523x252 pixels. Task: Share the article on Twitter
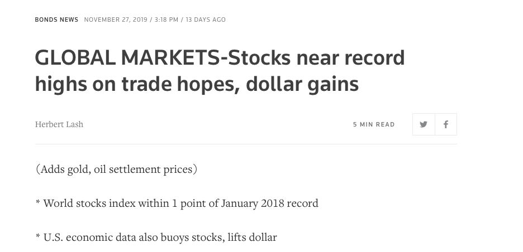[424, 124]
